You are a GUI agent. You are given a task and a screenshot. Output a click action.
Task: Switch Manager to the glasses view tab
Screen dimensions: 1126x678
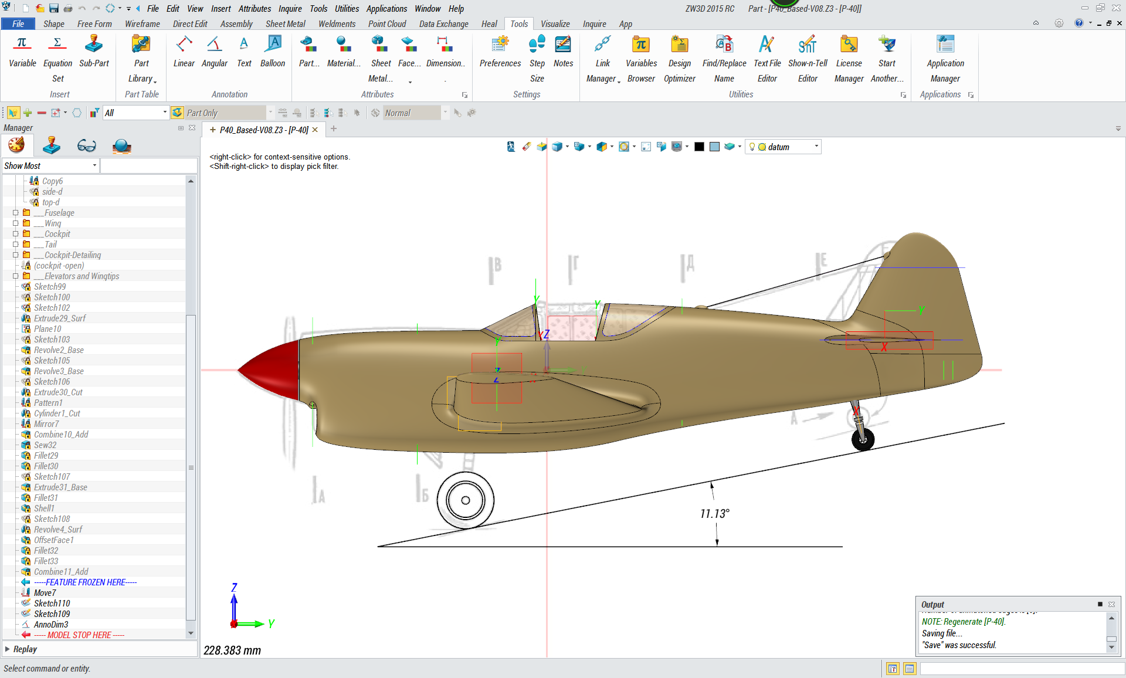86,146
